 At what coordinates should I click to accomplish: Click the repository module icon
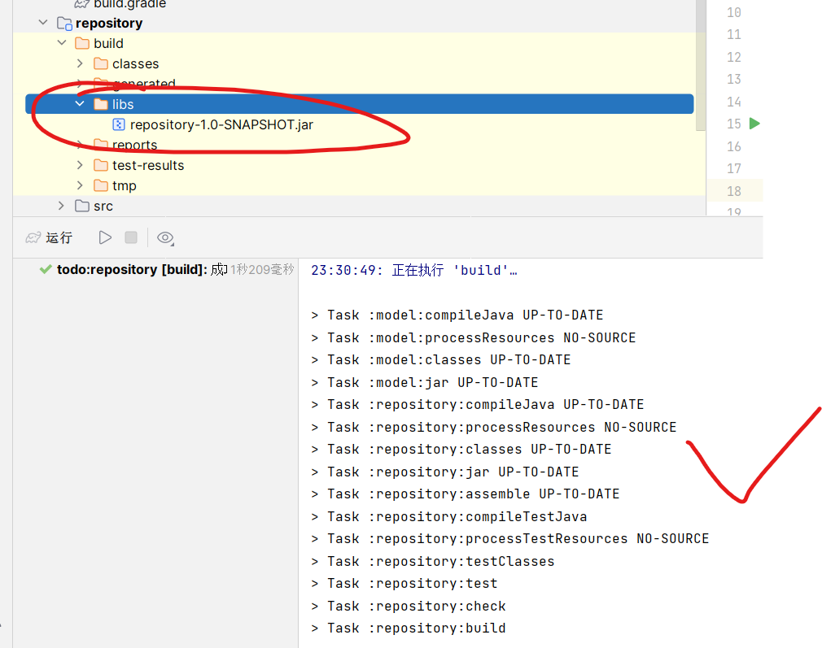(x=64, y=23)
